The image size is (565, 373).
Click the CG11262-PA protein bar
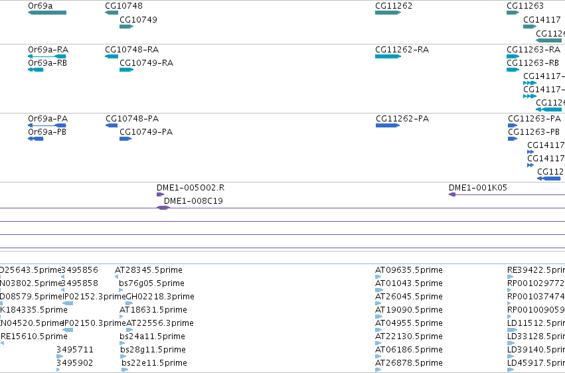pyautogui.click(x=388, y=125)
